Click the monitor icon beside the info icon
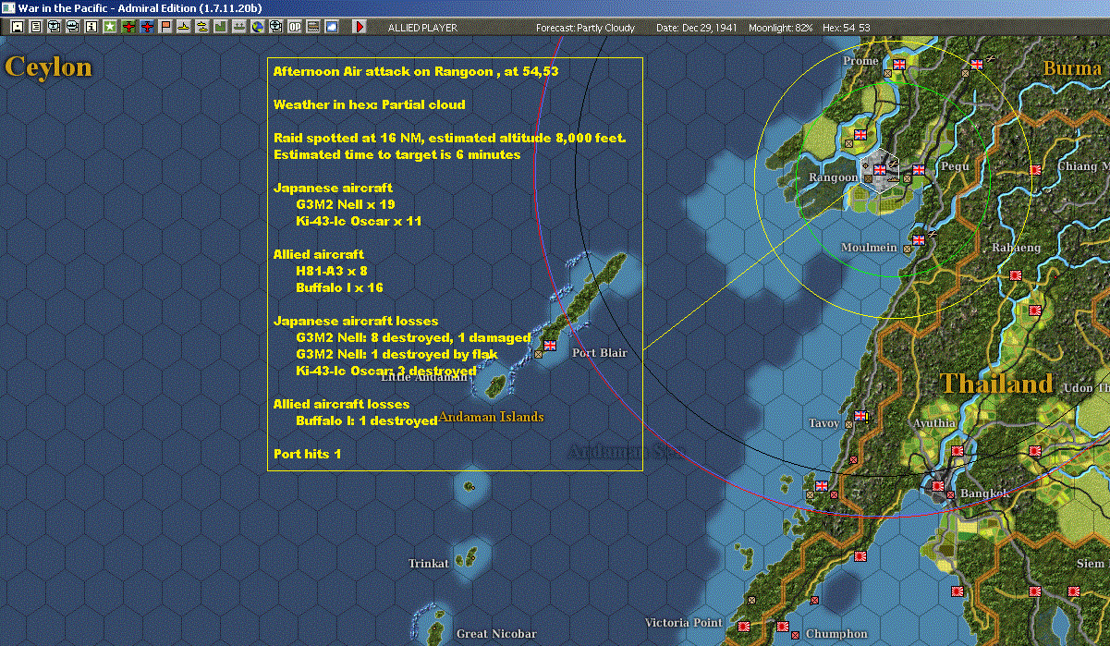This screenshot has height=646, width=1110. click(x=73, y=27)
